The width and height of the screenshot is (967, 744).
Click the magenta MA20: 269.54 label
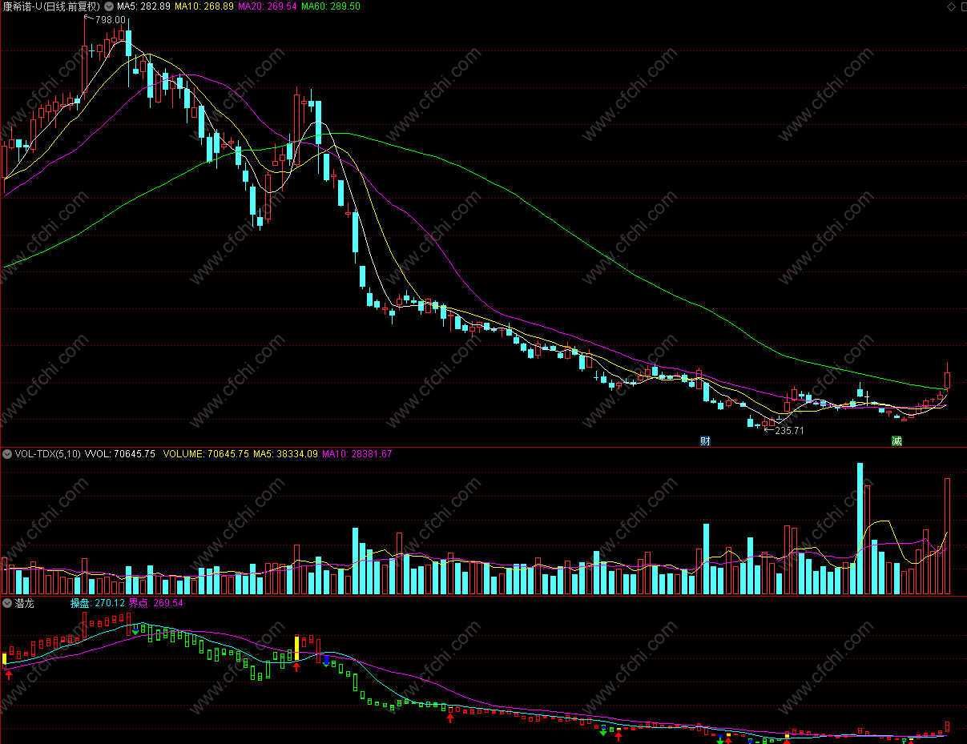point(267,6)
